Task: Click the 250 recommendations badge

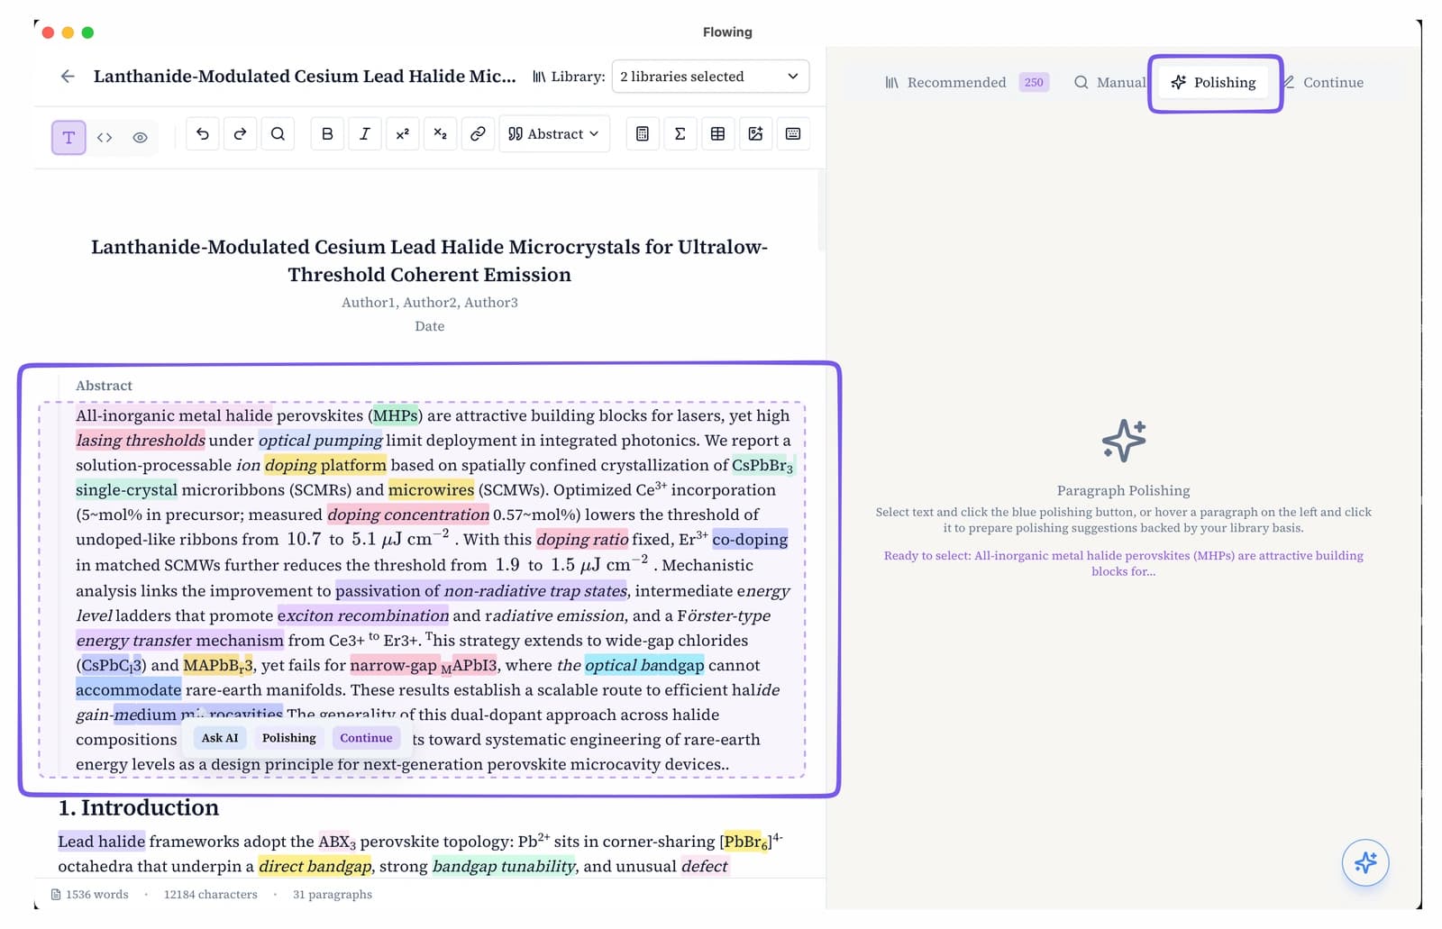Action: pos(1034,82)
